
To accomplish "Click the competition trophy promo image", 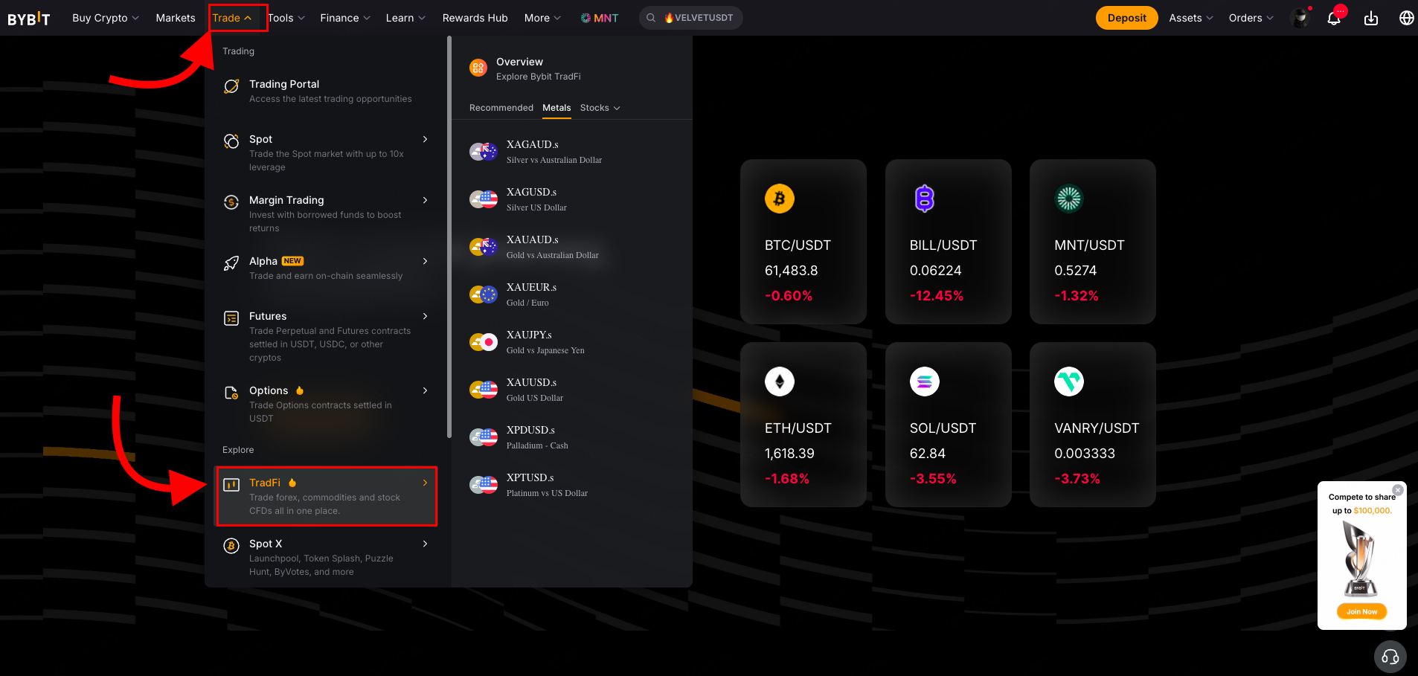I will pyautogui.click(x=1360, y=558).
